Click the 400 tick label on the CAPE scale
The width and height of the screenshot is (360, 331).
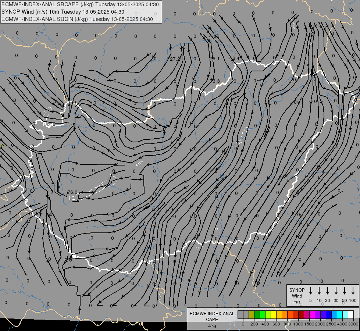click(x=265, y=324)
